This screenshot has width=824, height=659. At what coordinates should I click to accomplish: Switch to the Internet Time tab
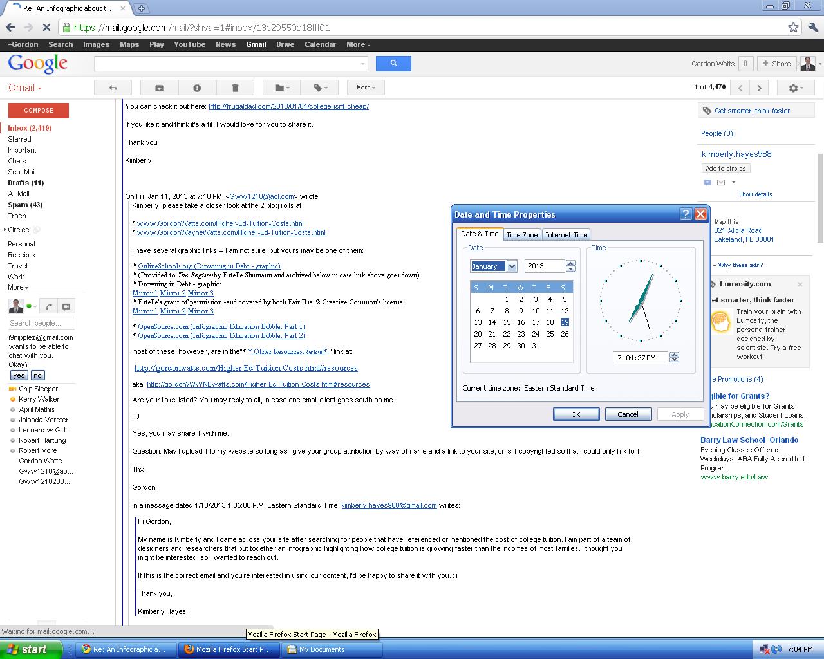pos(566,235)
